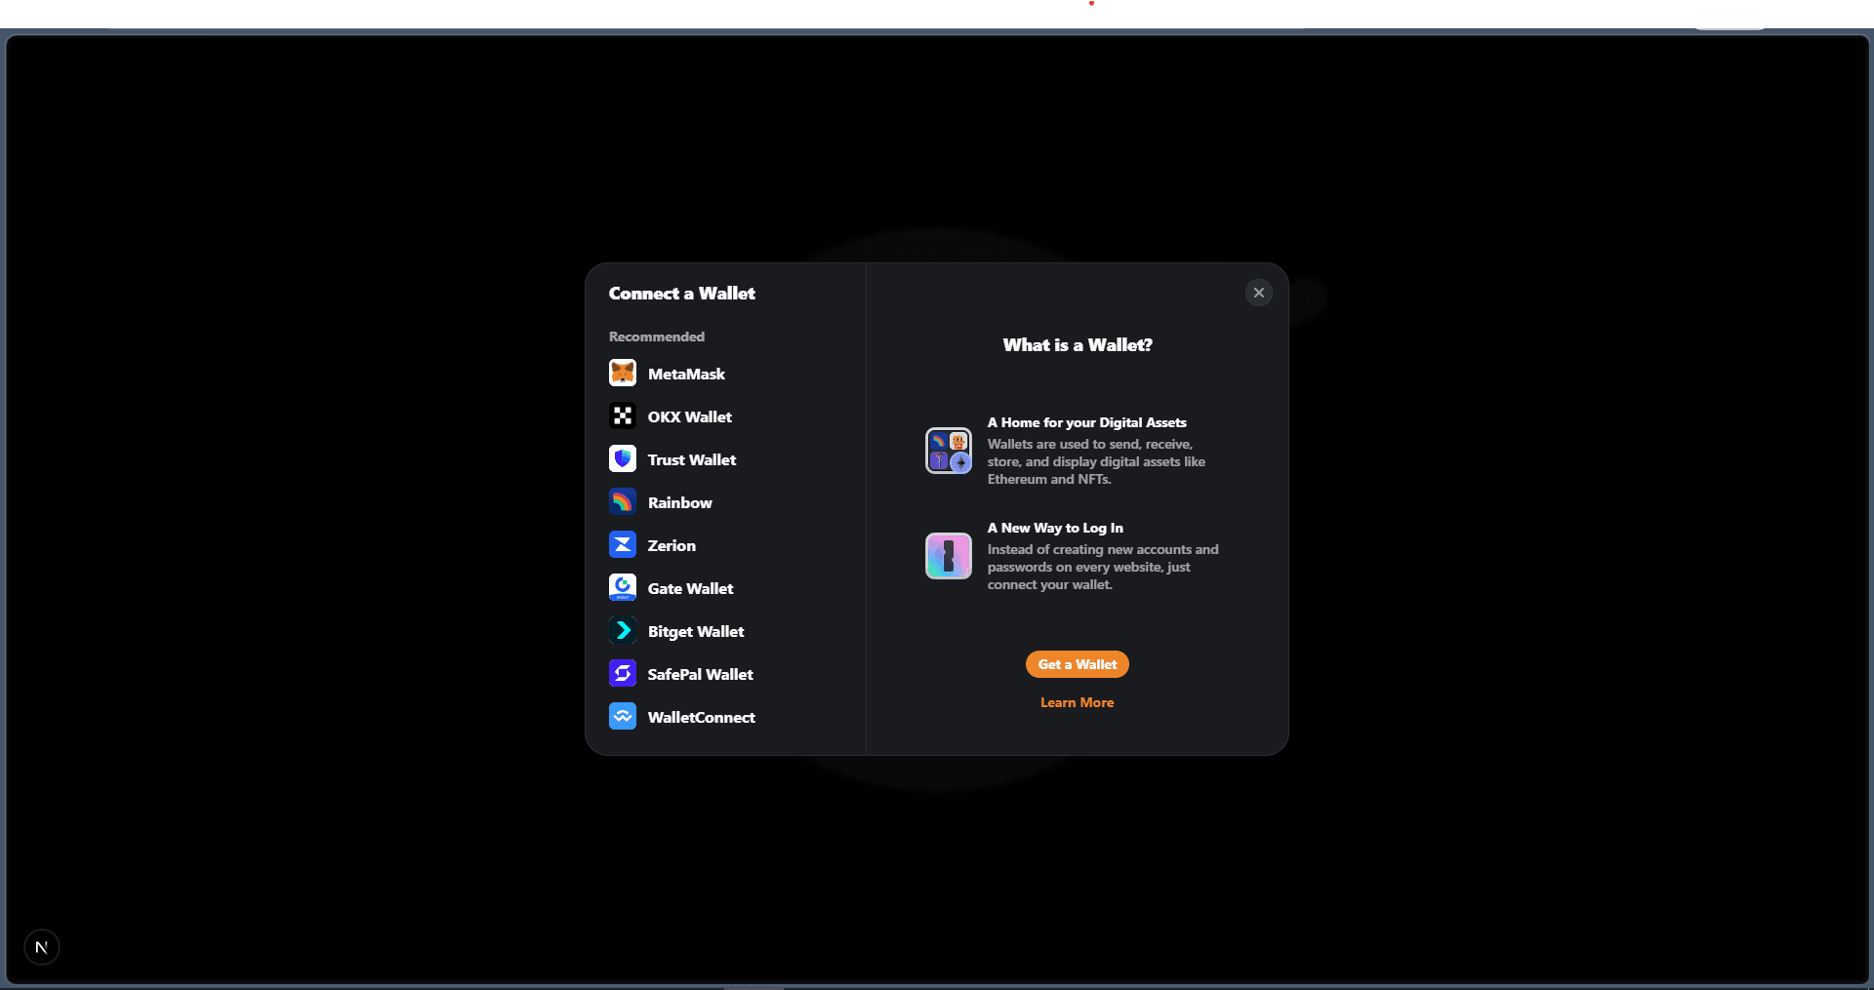Select Bitget Wallet label
The image size is (1874, 990).
click(x=696, y=632)
